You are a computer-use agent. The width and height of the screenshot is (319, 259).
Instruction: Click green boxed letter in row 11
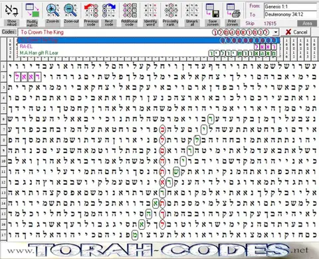click(176, 172)
